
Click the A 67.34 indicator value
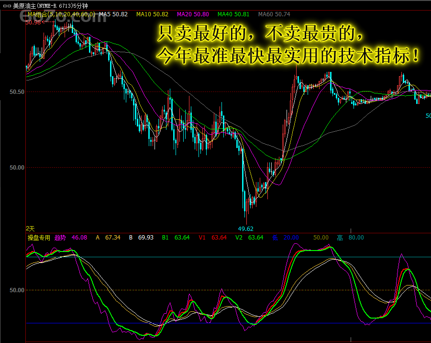point(108,238)
